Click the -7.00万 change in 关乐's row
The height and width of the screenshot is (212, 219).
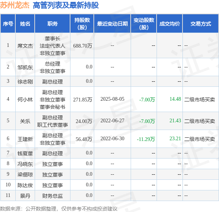[147, 121]
